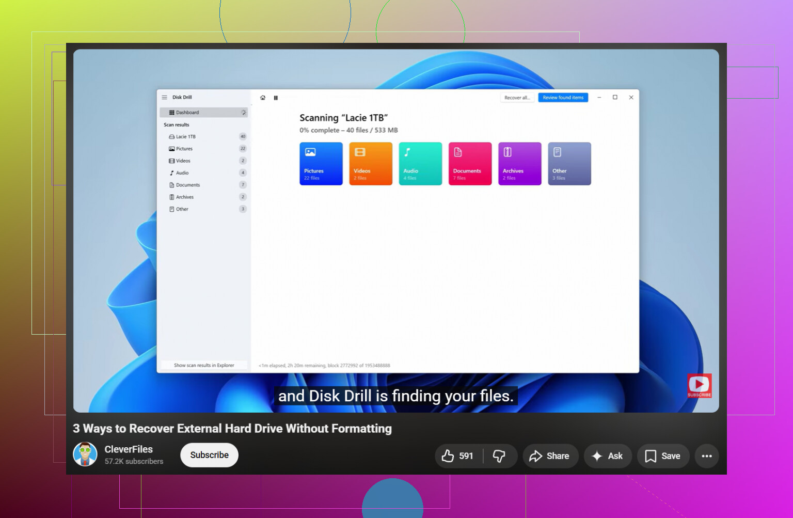Open the Disk Drill hamburger menu
The width and height of the screenshot is (793, 518).
coord(165,97)
